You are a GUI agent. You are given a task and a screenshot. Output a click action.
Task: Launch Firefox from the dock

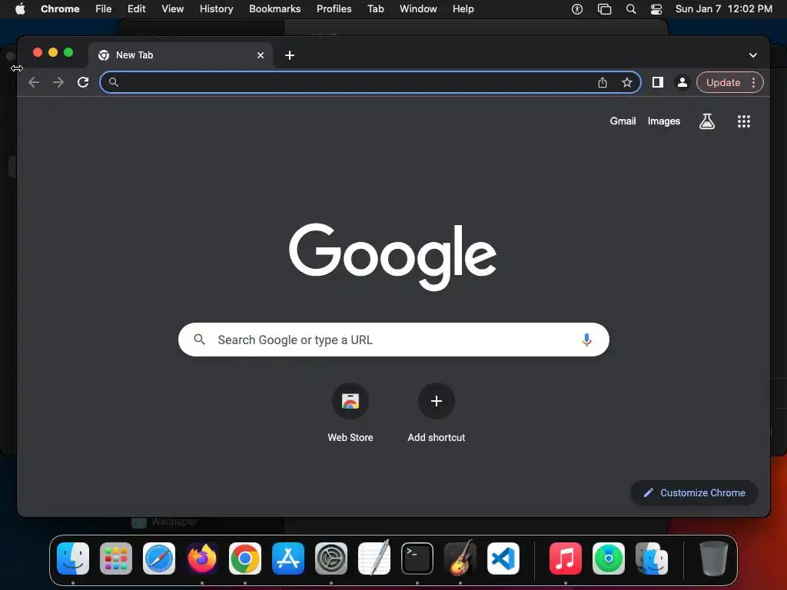[x=202, y=559]
